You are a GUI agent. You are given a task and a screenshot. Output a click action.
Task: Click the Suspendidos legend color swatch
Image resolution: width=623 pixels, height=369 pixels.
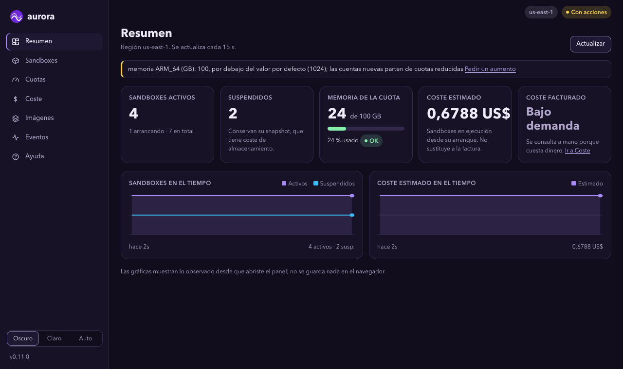point(316,184)
